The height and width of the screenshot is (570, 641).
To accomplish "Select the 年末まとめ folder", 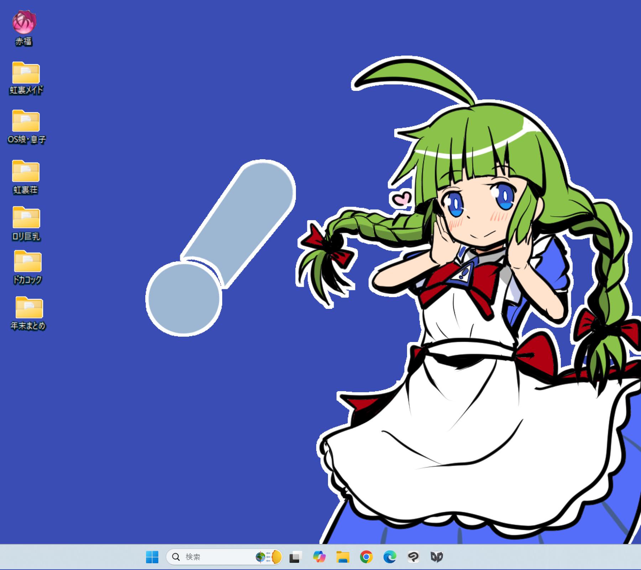I will pyautogui.click(x=29, y=308).
